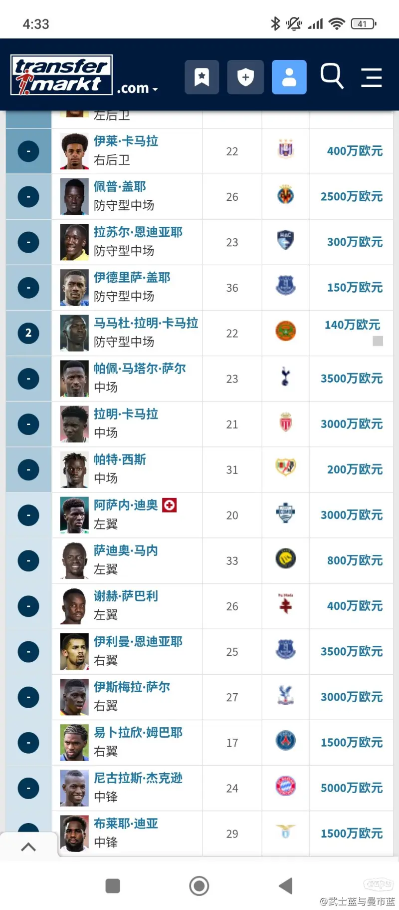This screenshot has width=399, height=910.
Task: Tap number 2 shirt badge
Action: [28, 333]
